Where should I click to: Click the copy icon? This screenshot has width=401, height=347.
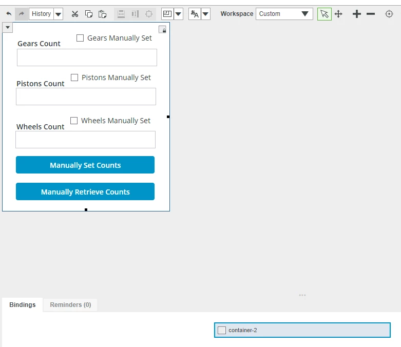[x=88, y=14]
